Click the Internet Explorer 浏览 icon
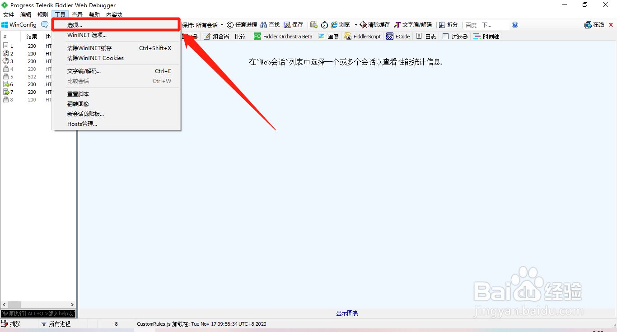This screenshot has height=332, width=617. (x=334, y=25)
